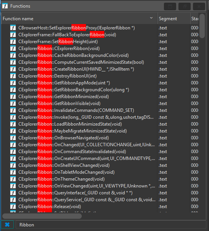Sort by the Function name column header

(x=79, y=19)
